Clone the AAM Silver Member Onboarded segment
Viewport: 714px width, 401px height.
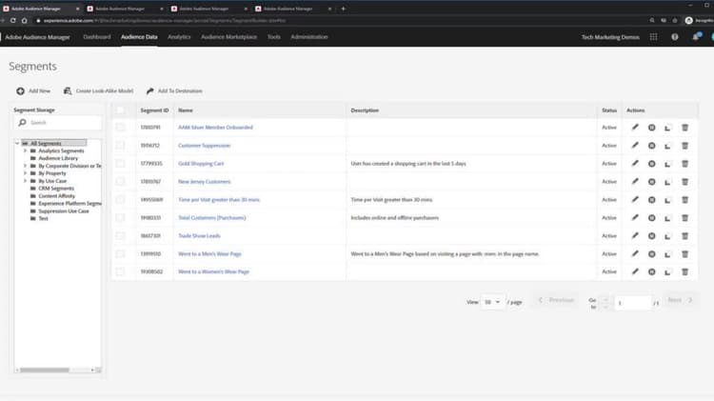click(x=667, y=128)
